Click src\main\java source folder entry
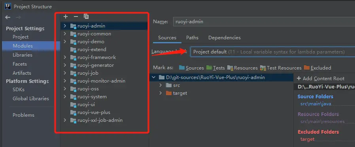This screenshot has width=355, height=147. coord(315,104)
